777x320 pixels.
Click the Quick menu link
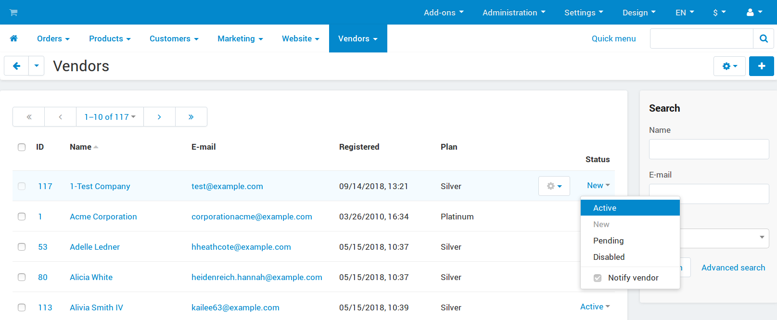pos(614,38)
